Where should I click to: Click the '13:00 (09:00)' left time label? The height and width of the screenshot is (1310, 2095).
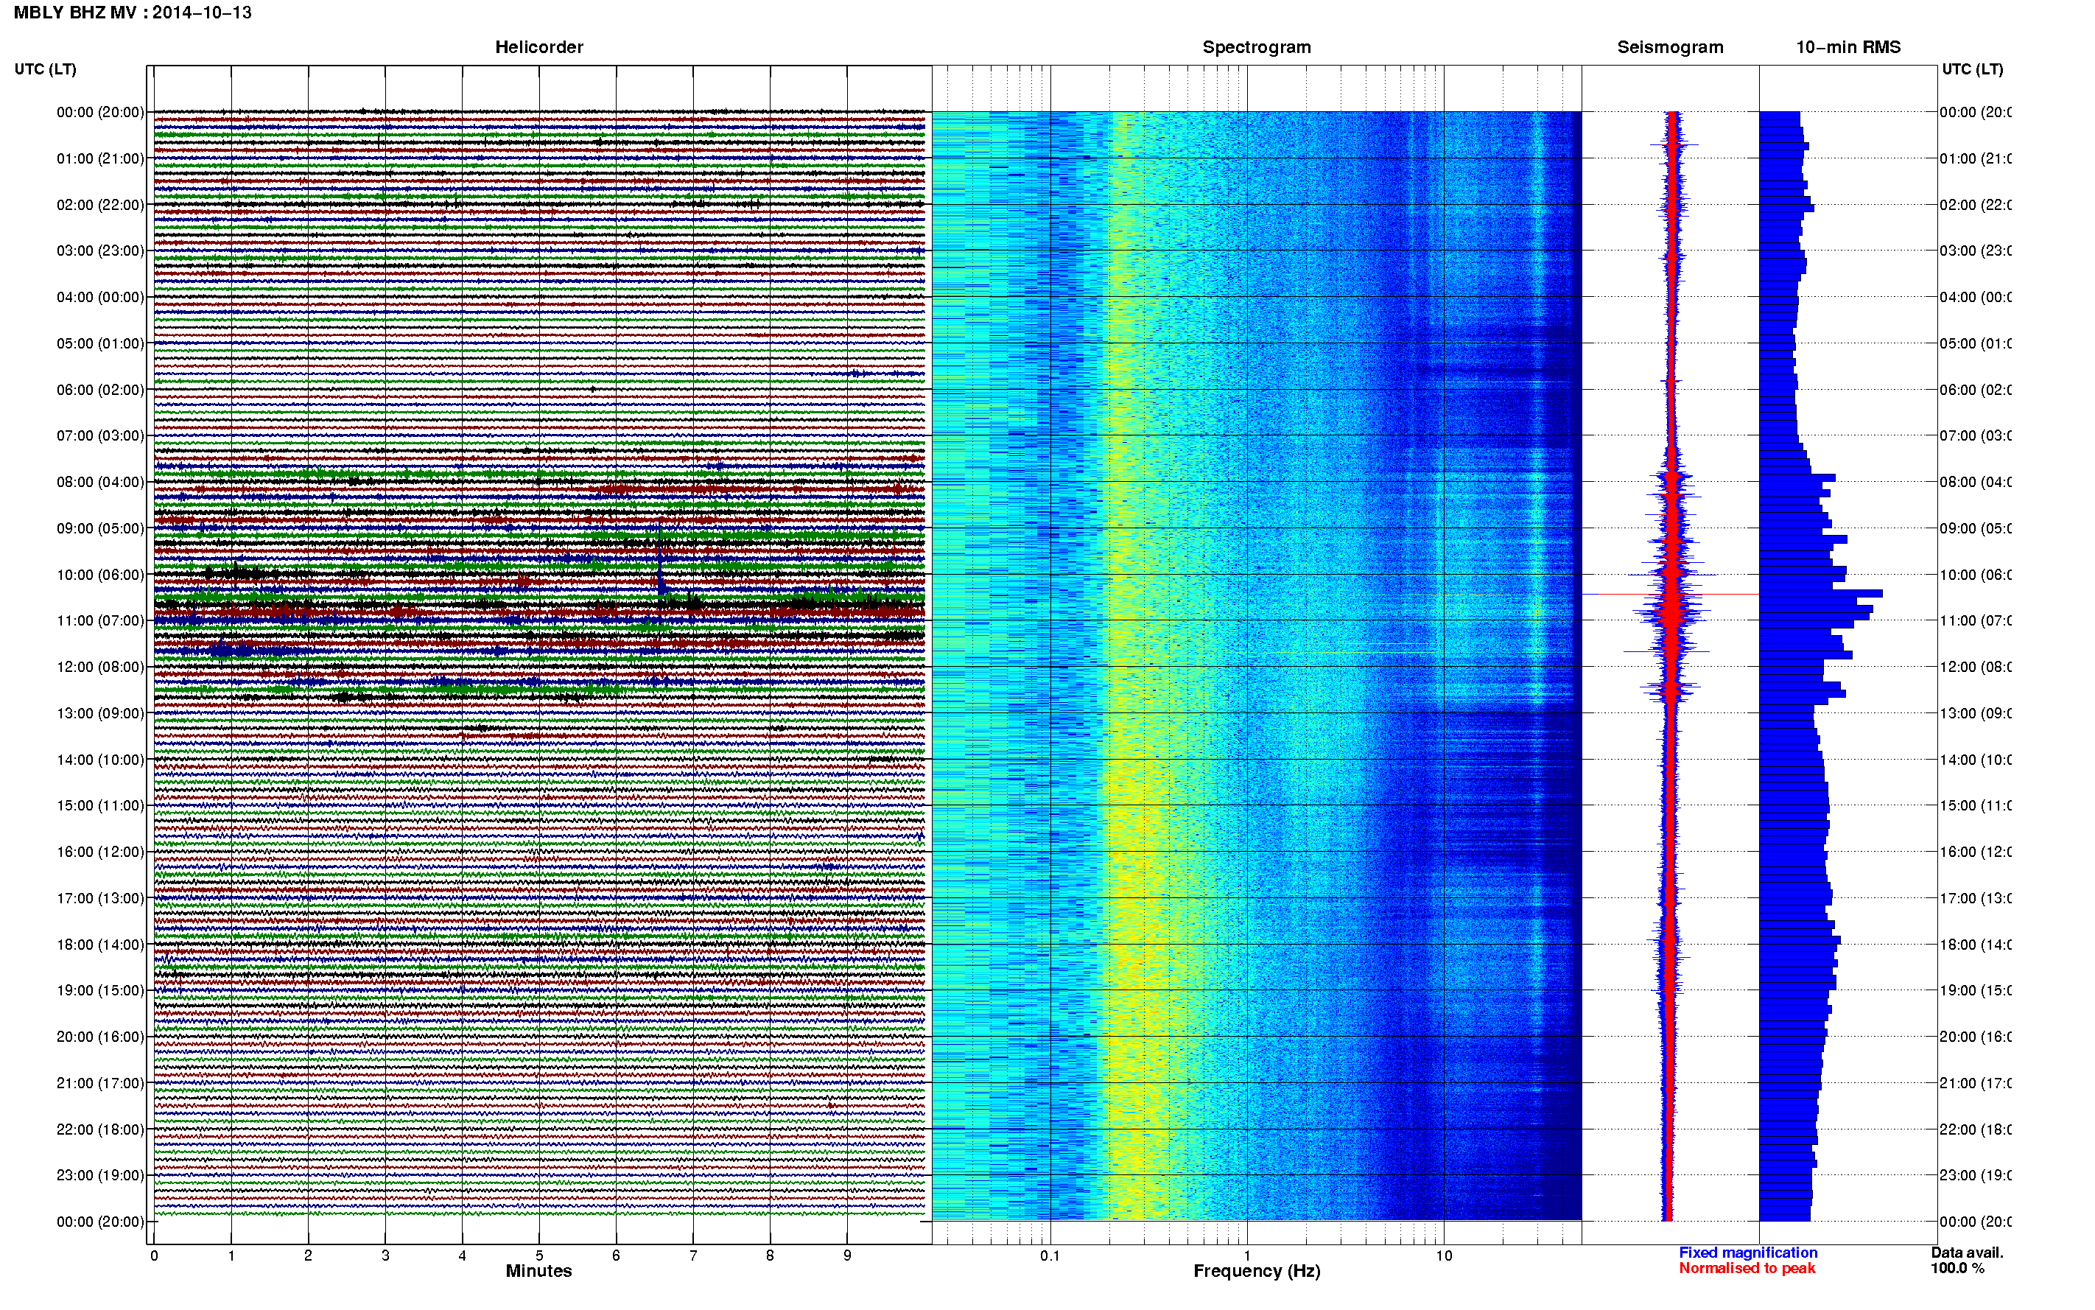(100, 713)
